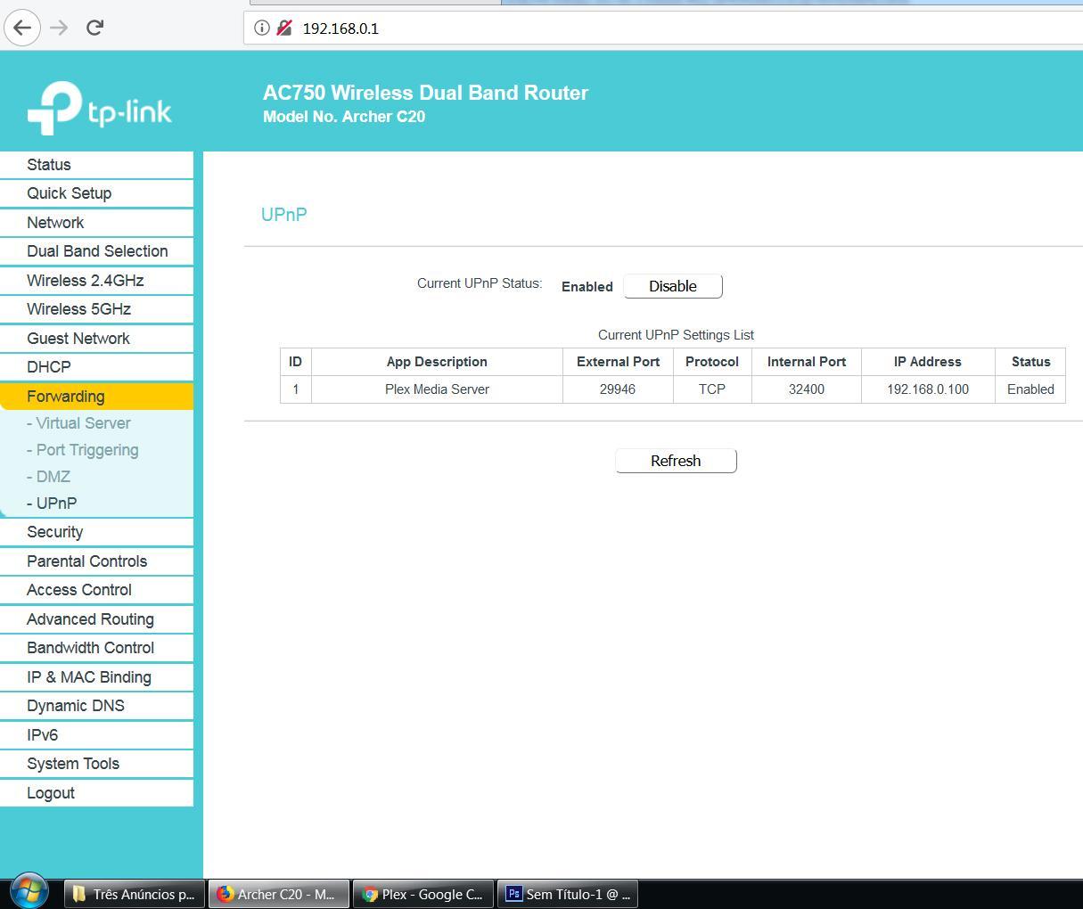
Task: Open the Network menu item
Action: point(96,223)
